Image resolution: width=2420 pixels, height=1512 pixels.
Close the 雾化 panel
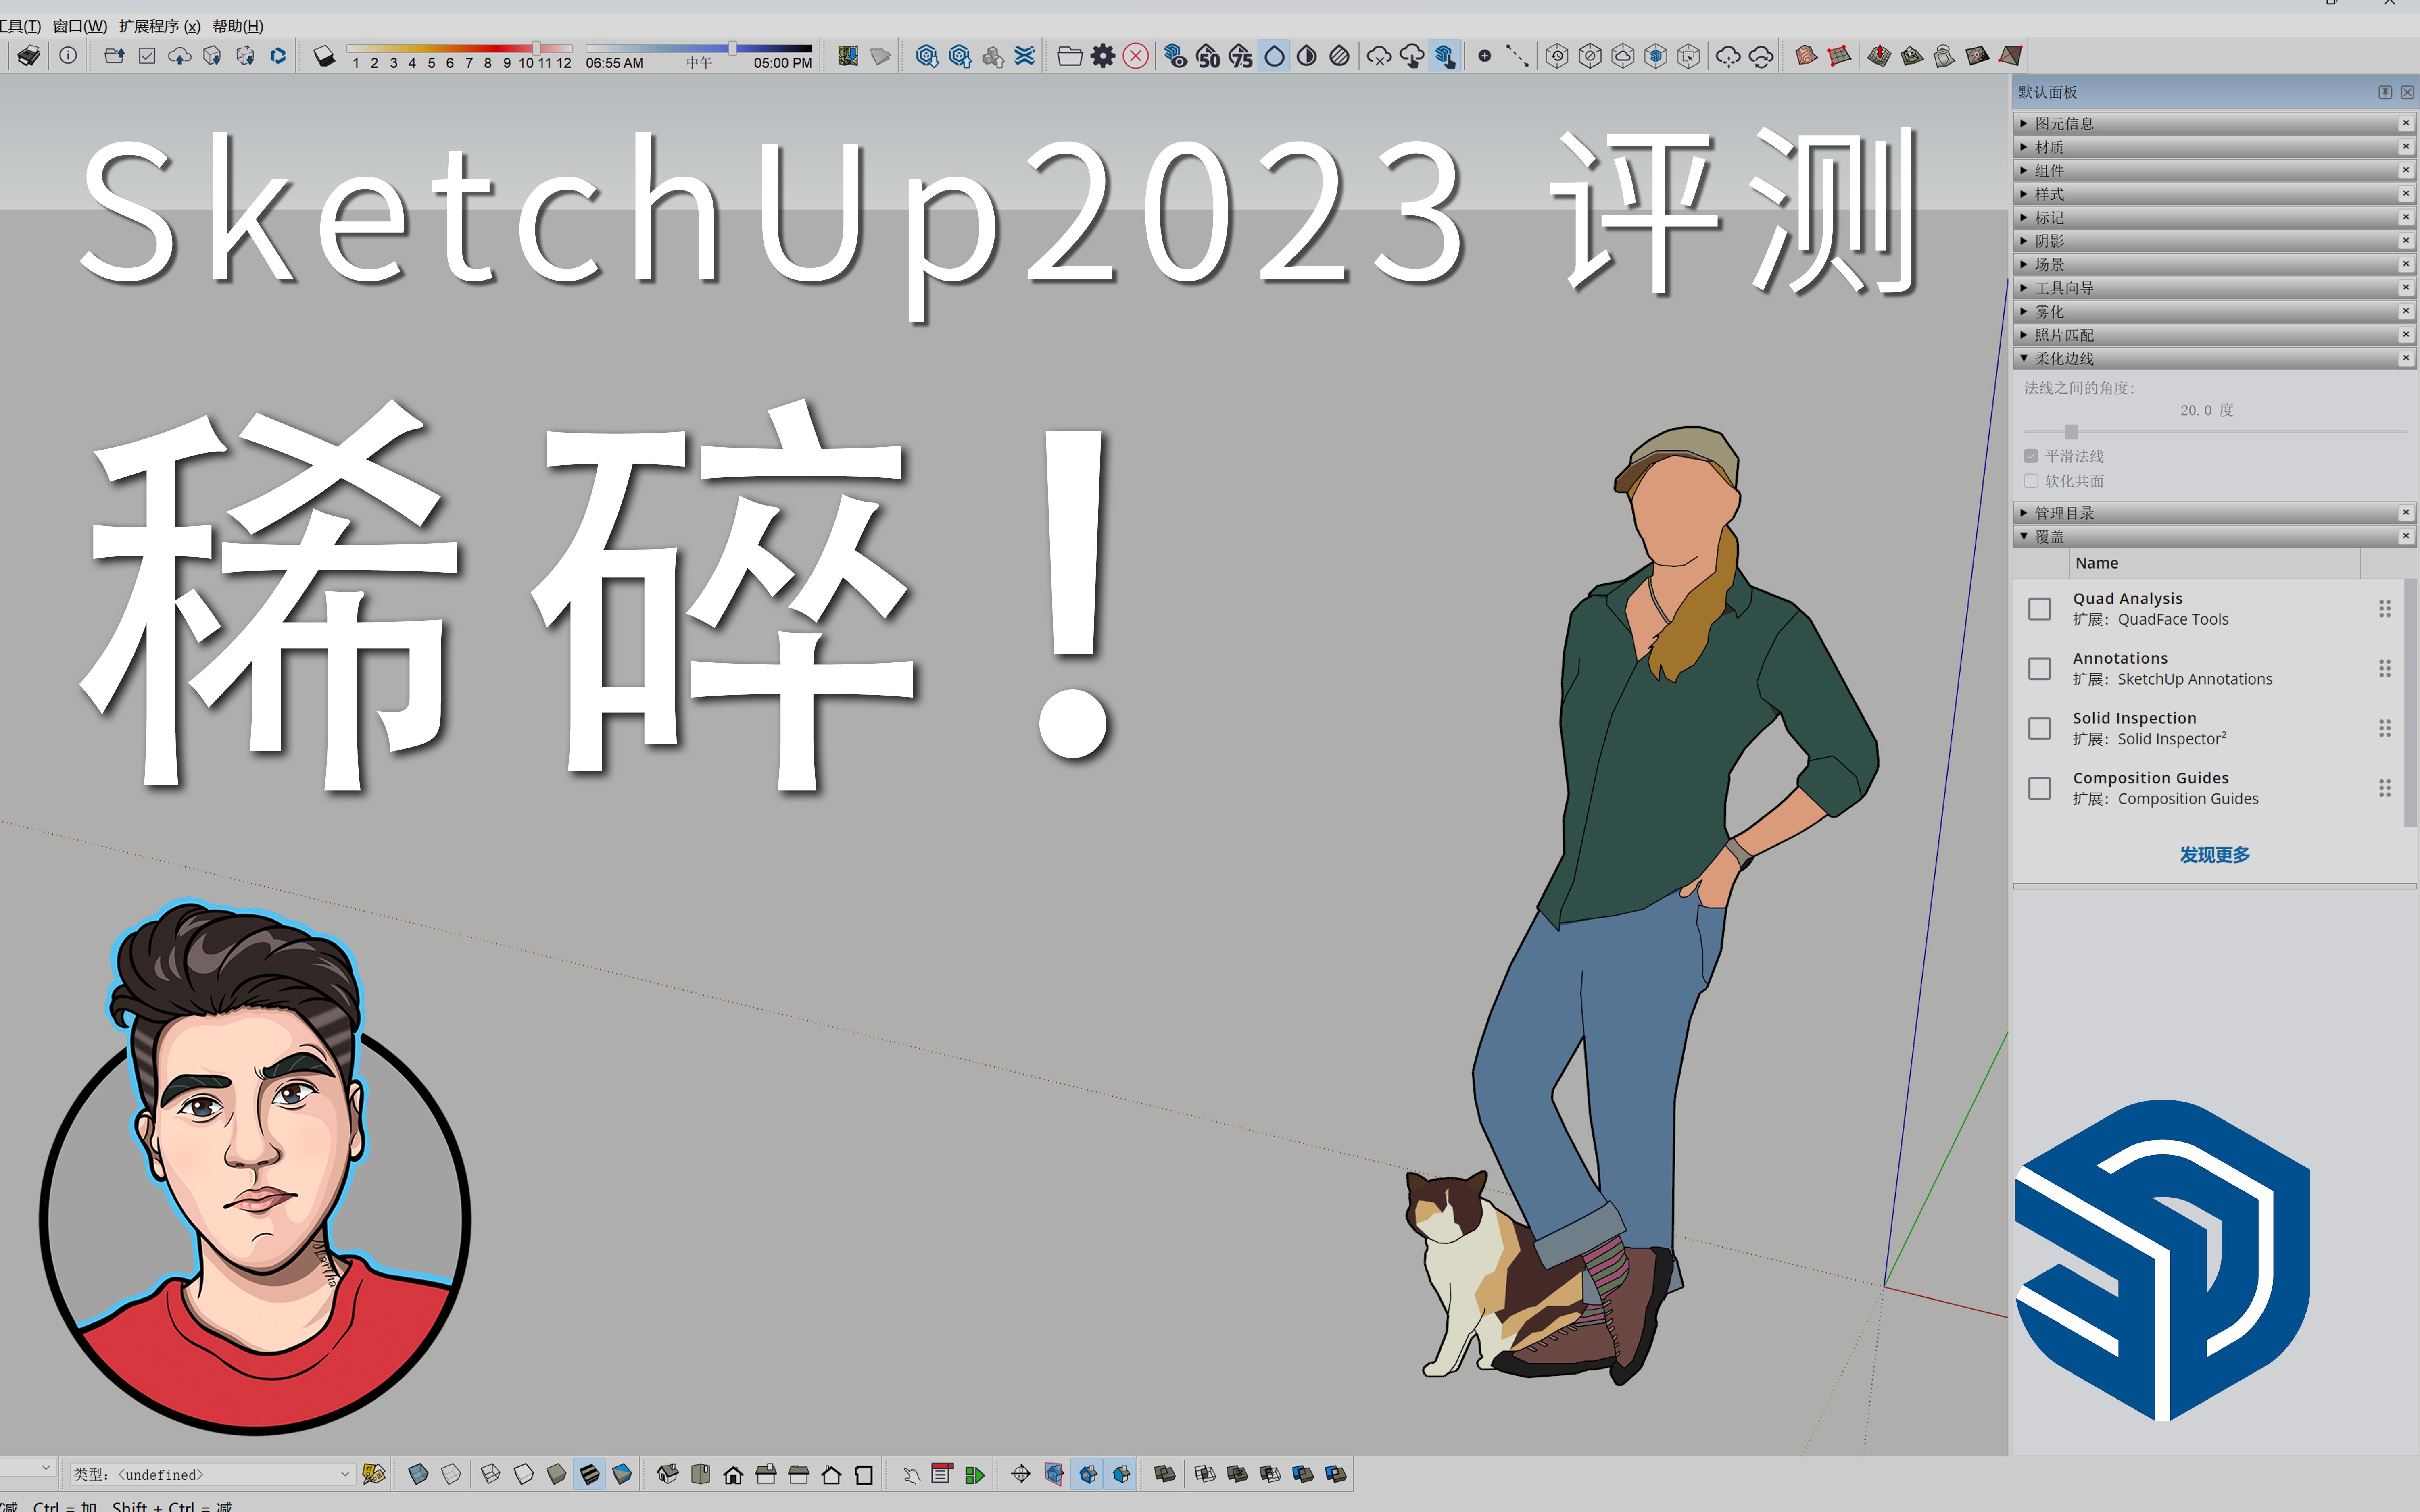click(2406, 311)
